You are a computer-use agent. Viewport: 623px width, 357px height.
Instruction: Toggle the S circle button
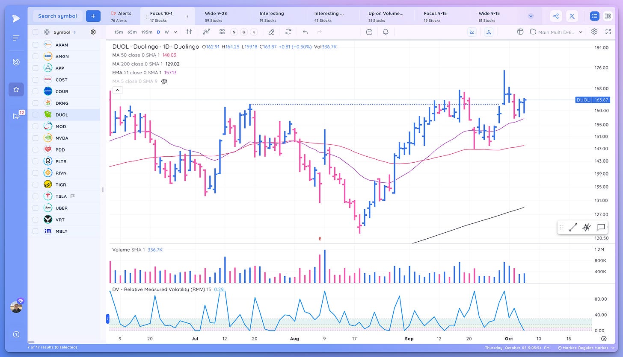[234, 32]
